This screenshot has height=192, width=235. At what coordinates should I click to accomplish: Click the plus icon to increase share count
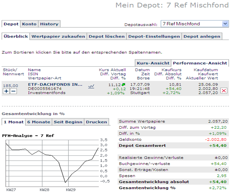point(6,91)
